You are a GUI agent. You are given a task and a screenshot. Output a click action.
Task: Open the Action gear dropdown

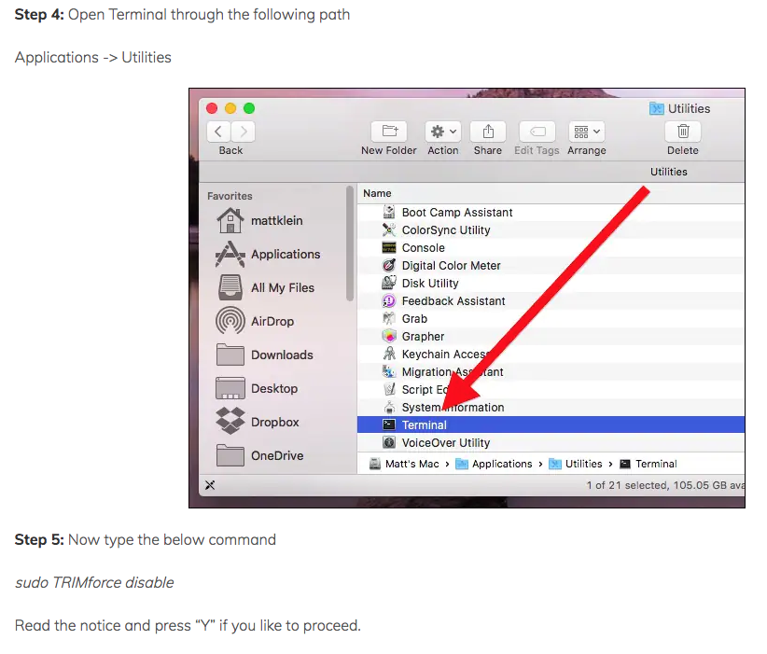[x=443, y=132]
